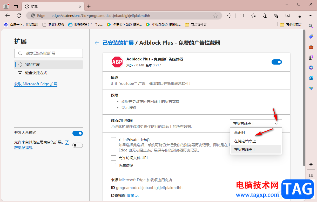
Task: Enable 允许来自其他应用商店的扩展 switch
Action: (78, 145)
